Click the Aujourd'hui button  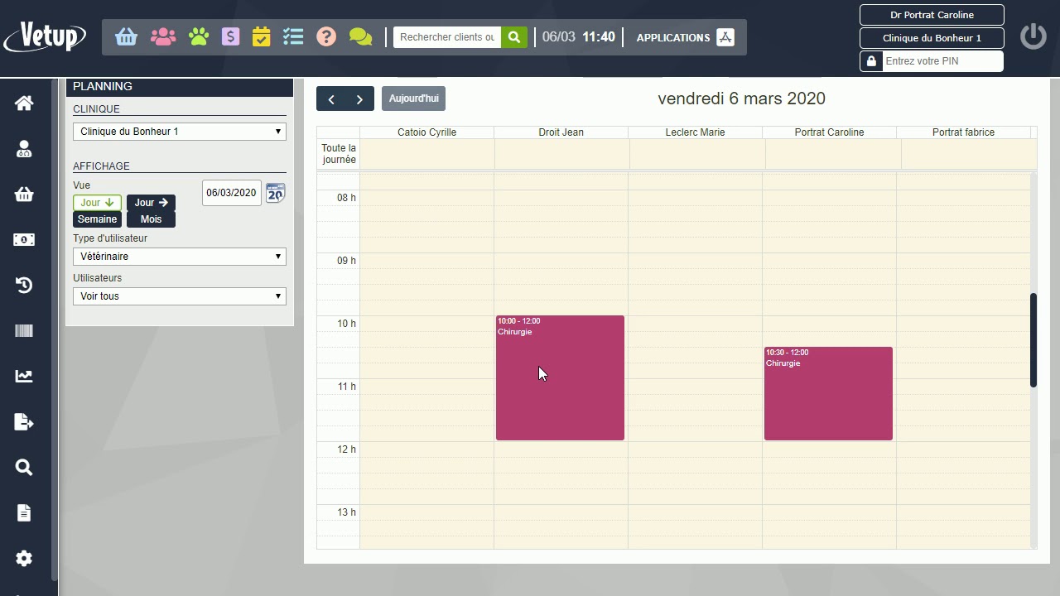coord(413,98)
